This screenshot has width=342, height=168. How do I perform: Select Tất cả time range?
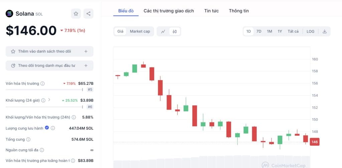[293, 31]
